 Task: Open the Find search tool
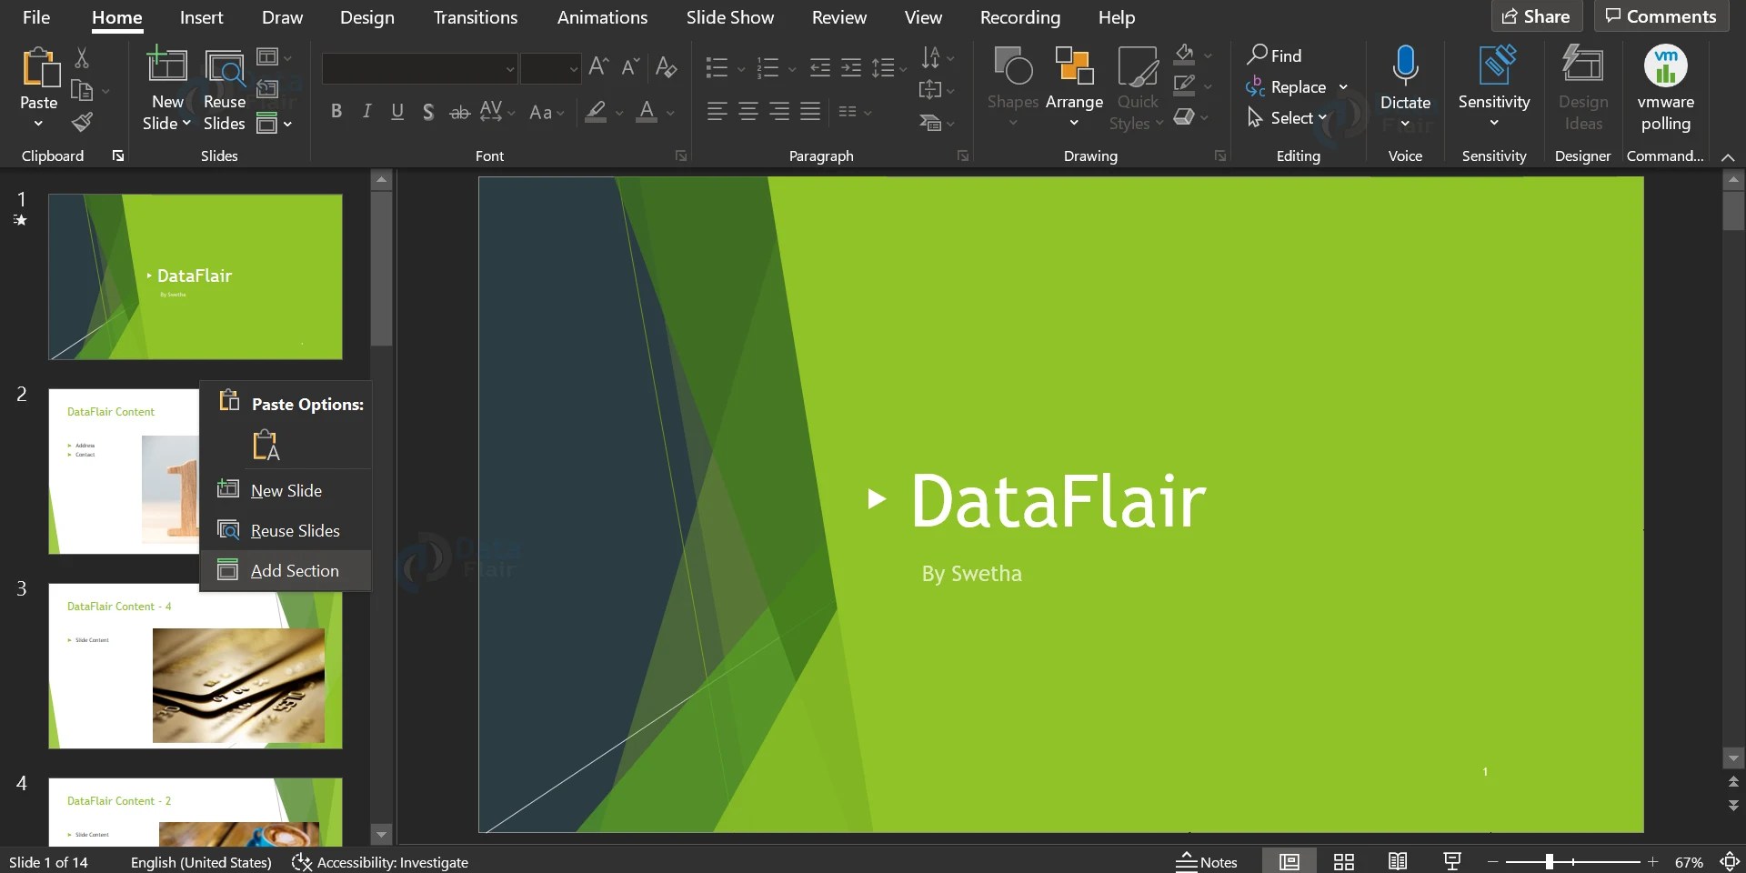click(1274, 55)
